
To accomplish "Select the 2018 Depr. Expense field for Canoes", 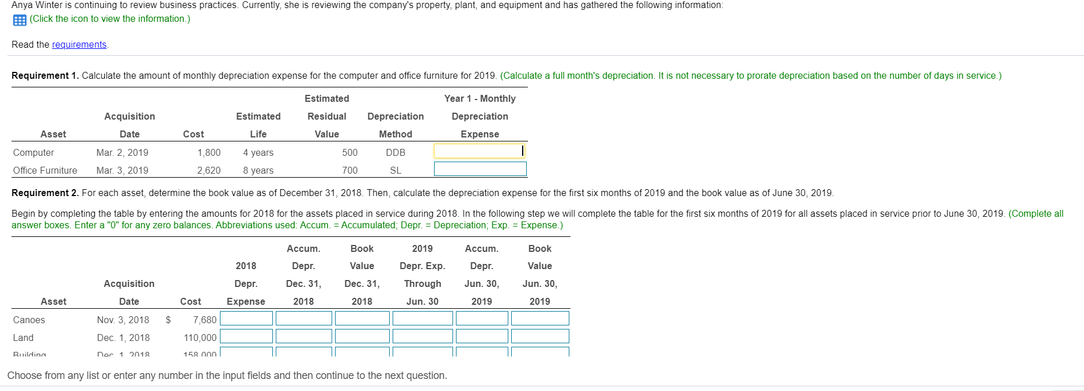I will (x=246, y=318).
